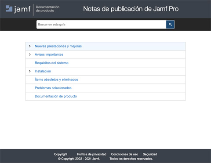Click 'Todos los derechos reservados.' text

tap(131, 159)
